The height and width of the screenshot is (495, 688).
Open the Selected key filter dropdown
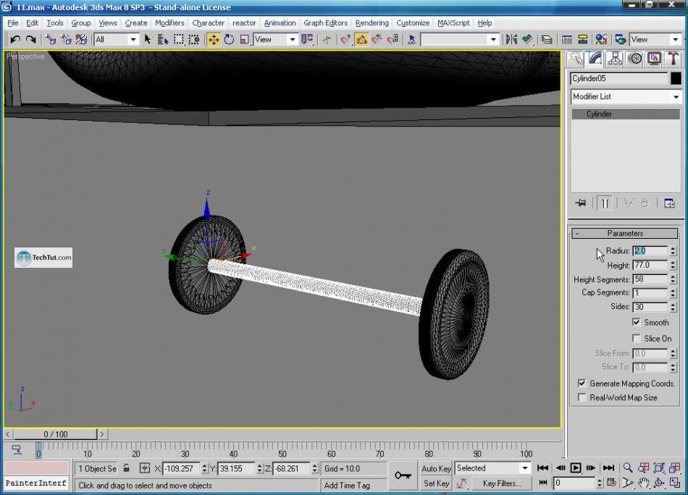492,468
